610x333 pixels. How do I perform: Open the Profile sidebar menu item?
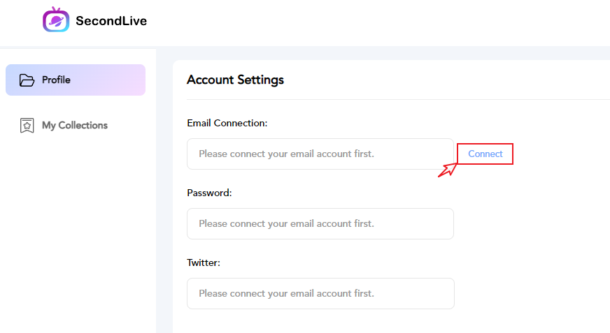[76, 80]
